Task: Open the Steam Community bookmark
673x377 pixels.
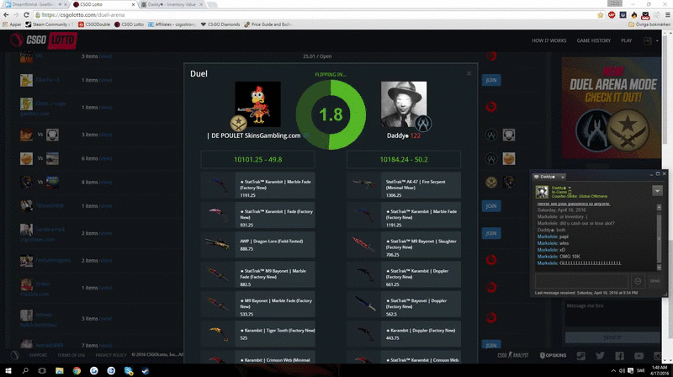Action: [49, 24]
